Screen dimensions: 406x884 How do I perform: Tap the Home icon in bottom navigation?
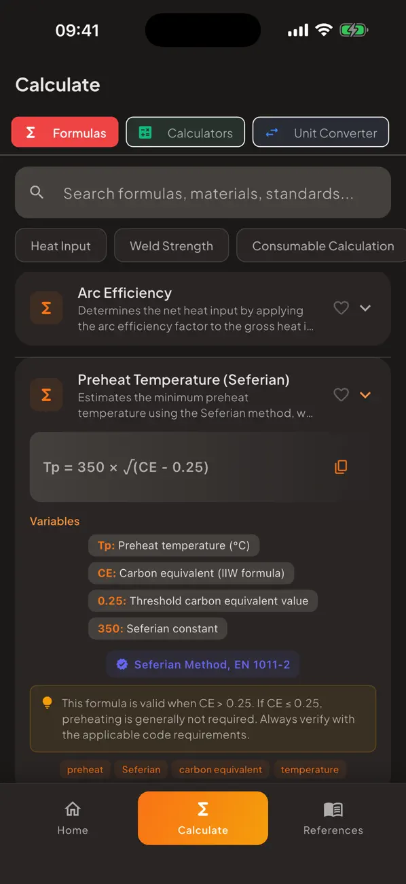73,810
